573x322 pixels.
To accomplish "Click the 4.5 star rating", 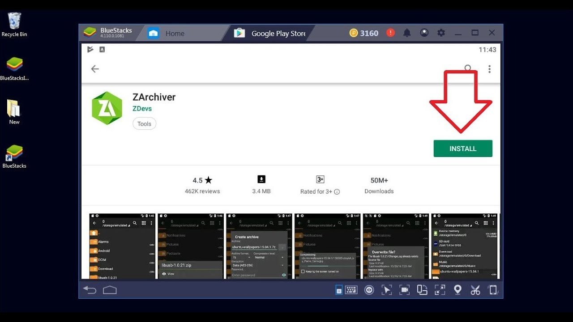I will [202, 180].
